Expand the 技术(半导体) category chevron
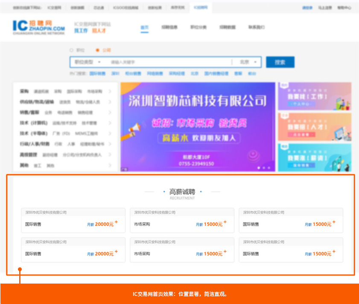Screen dimensions: 359x304 click(110, 133)
